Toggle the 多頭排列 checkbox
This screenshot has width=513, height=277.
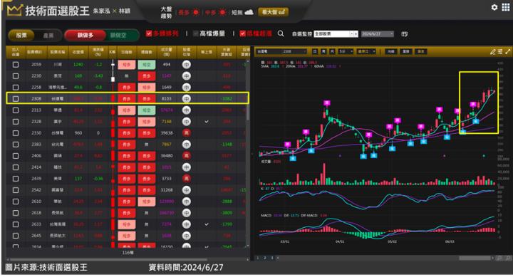[x=149, y=33]
